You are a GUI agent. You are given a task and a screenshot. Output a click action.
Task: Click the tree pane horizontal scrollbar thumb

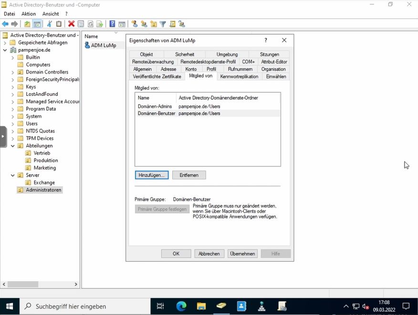[22, 285]
